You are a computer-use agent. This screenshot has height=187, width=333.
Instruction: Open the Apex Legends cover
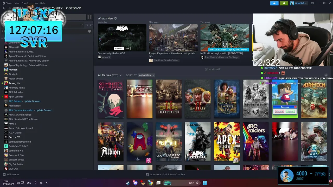227,142
